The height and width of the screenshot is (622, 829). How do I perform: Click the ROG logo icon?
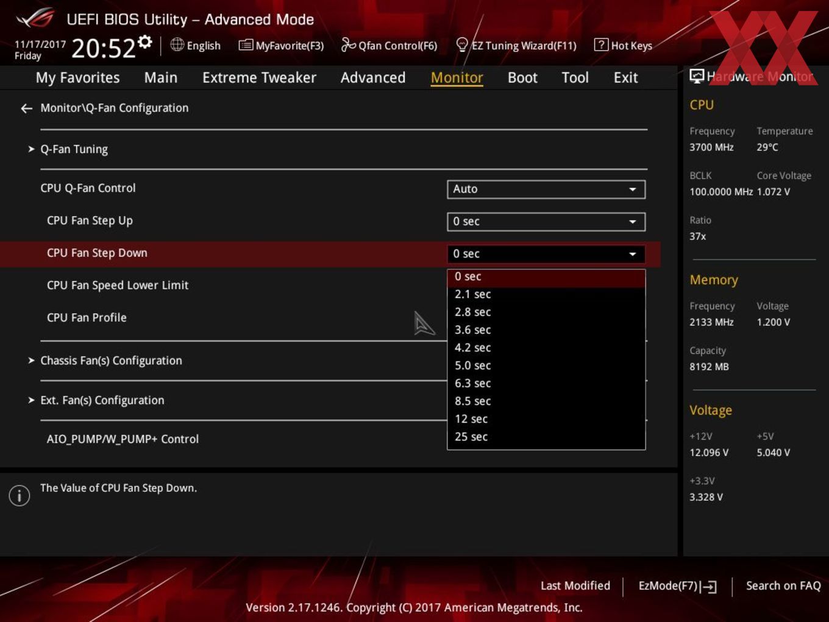(35, 18)
